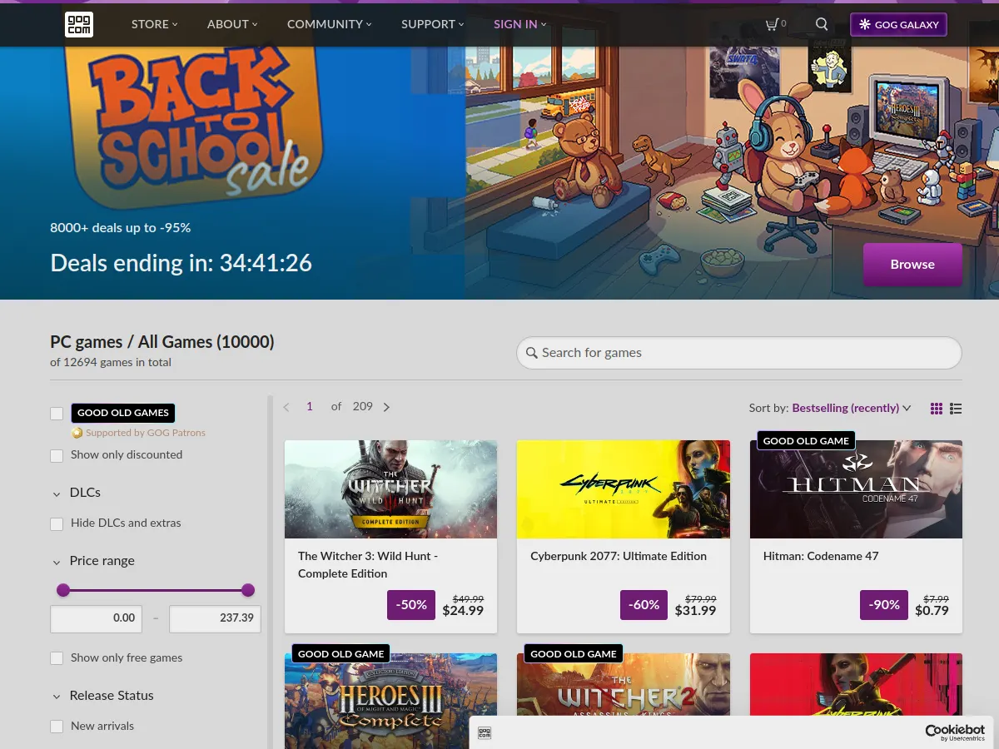Click the page number 1 field
999x749 pixels.
click(x=310, y=407)
